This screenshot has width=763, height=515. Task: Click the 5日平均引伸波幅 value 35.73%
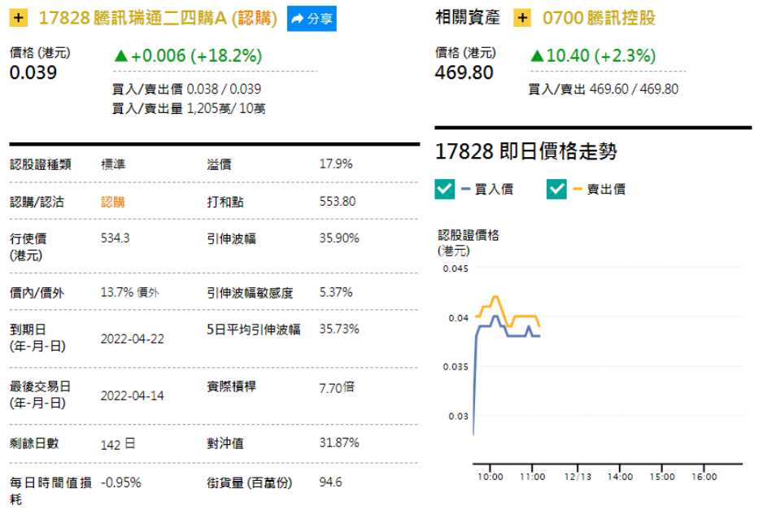[x=339, y=329]
